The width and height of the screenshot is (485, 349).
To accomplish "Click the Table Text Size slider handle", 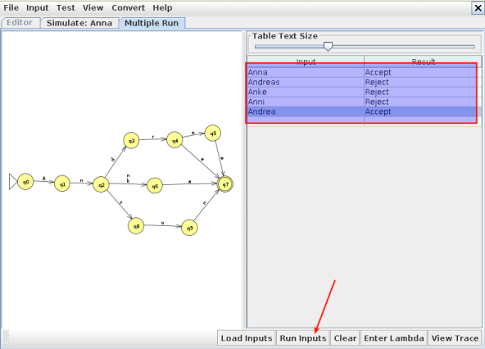I will [328, 47].
